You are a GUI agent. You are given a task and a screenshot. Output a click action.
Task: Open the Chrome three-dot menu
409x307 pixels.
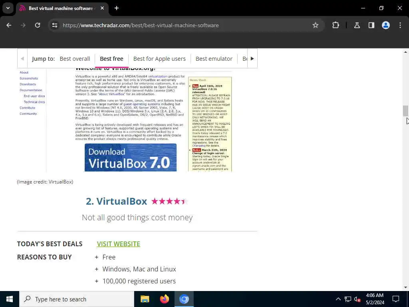click(x=400, y=25)
